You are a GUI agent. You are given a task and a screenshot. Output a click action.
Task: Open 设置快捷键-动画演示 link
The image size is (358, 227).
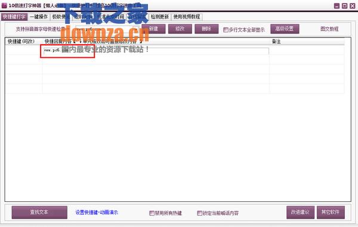point(97,213)
